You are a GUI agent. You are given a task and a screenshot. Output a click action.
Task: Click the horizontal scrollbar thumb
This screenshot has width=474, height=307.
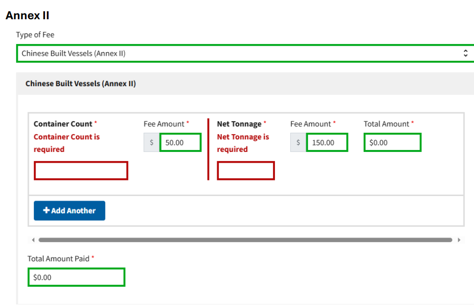[245, 240]
